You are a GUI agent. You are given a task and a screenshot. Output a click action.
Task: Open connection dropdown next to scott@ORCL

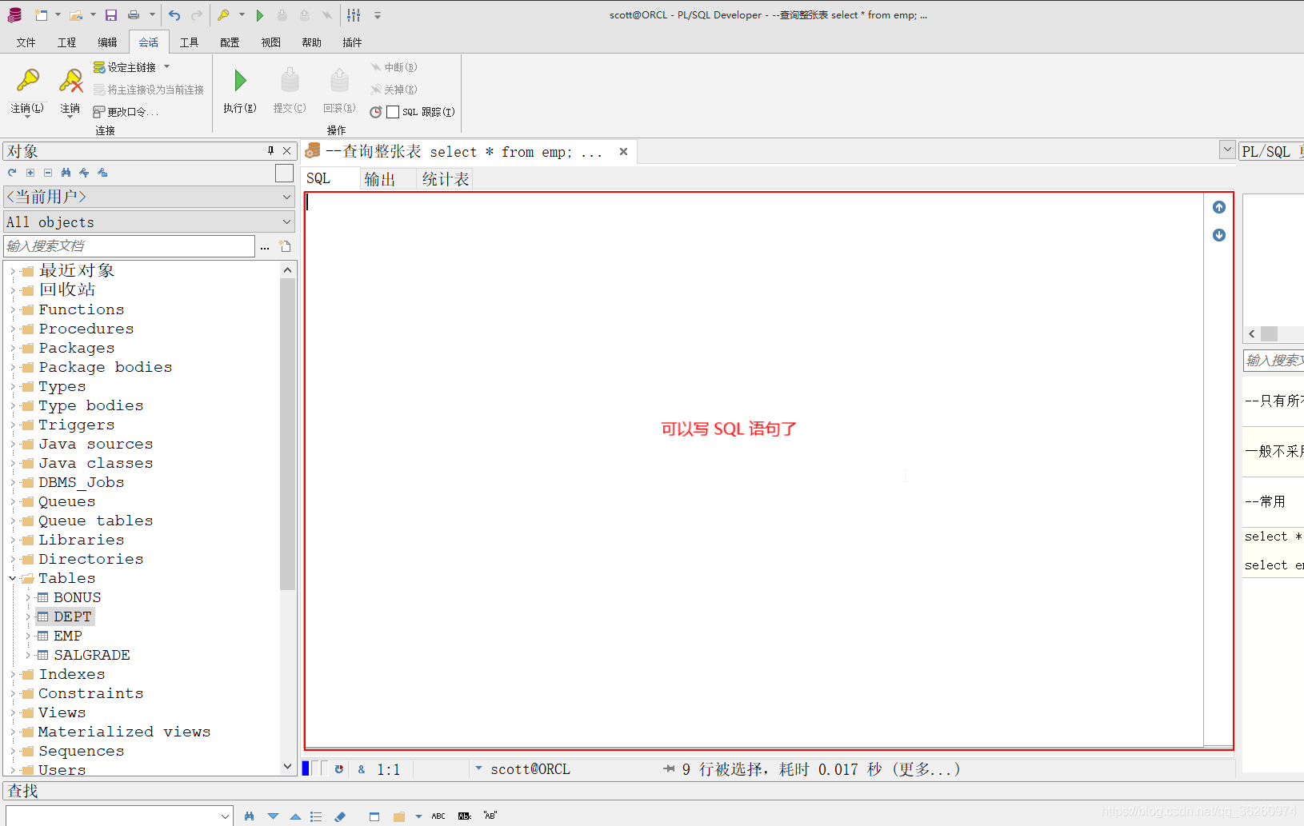[478, 768]
